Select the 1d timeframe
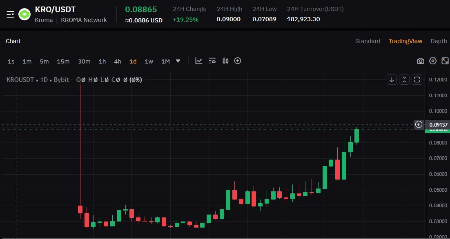450x239 pixels. 133,61
